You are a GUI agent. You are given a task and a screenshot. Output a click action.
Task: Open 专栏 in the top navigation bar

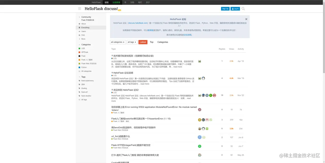coord(140,2)
